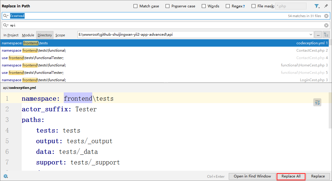Select the Module scope tab

28,35
